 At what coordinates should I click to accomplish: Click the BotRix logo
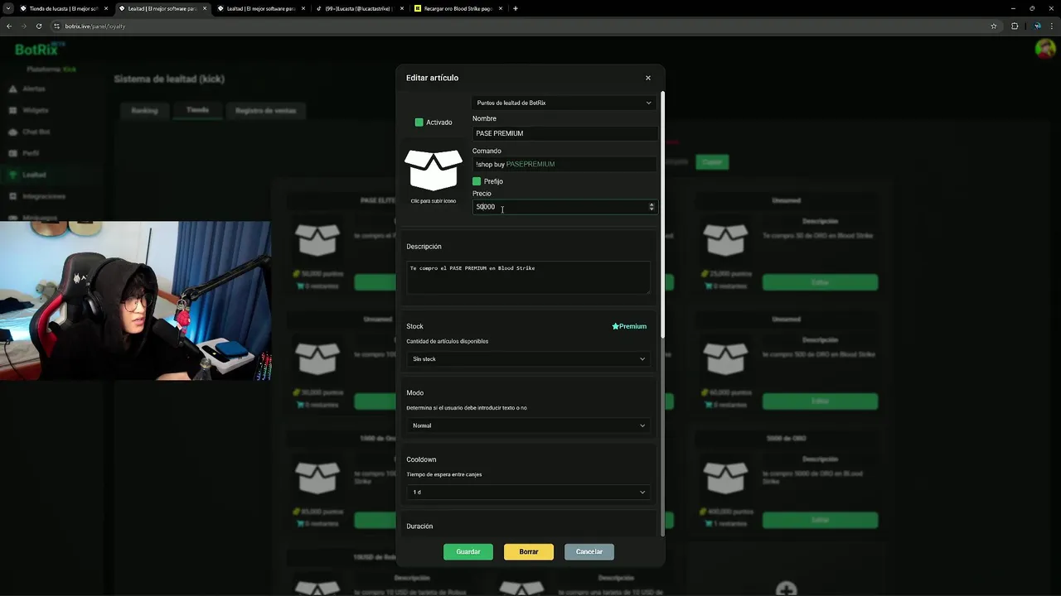point(39,49)
